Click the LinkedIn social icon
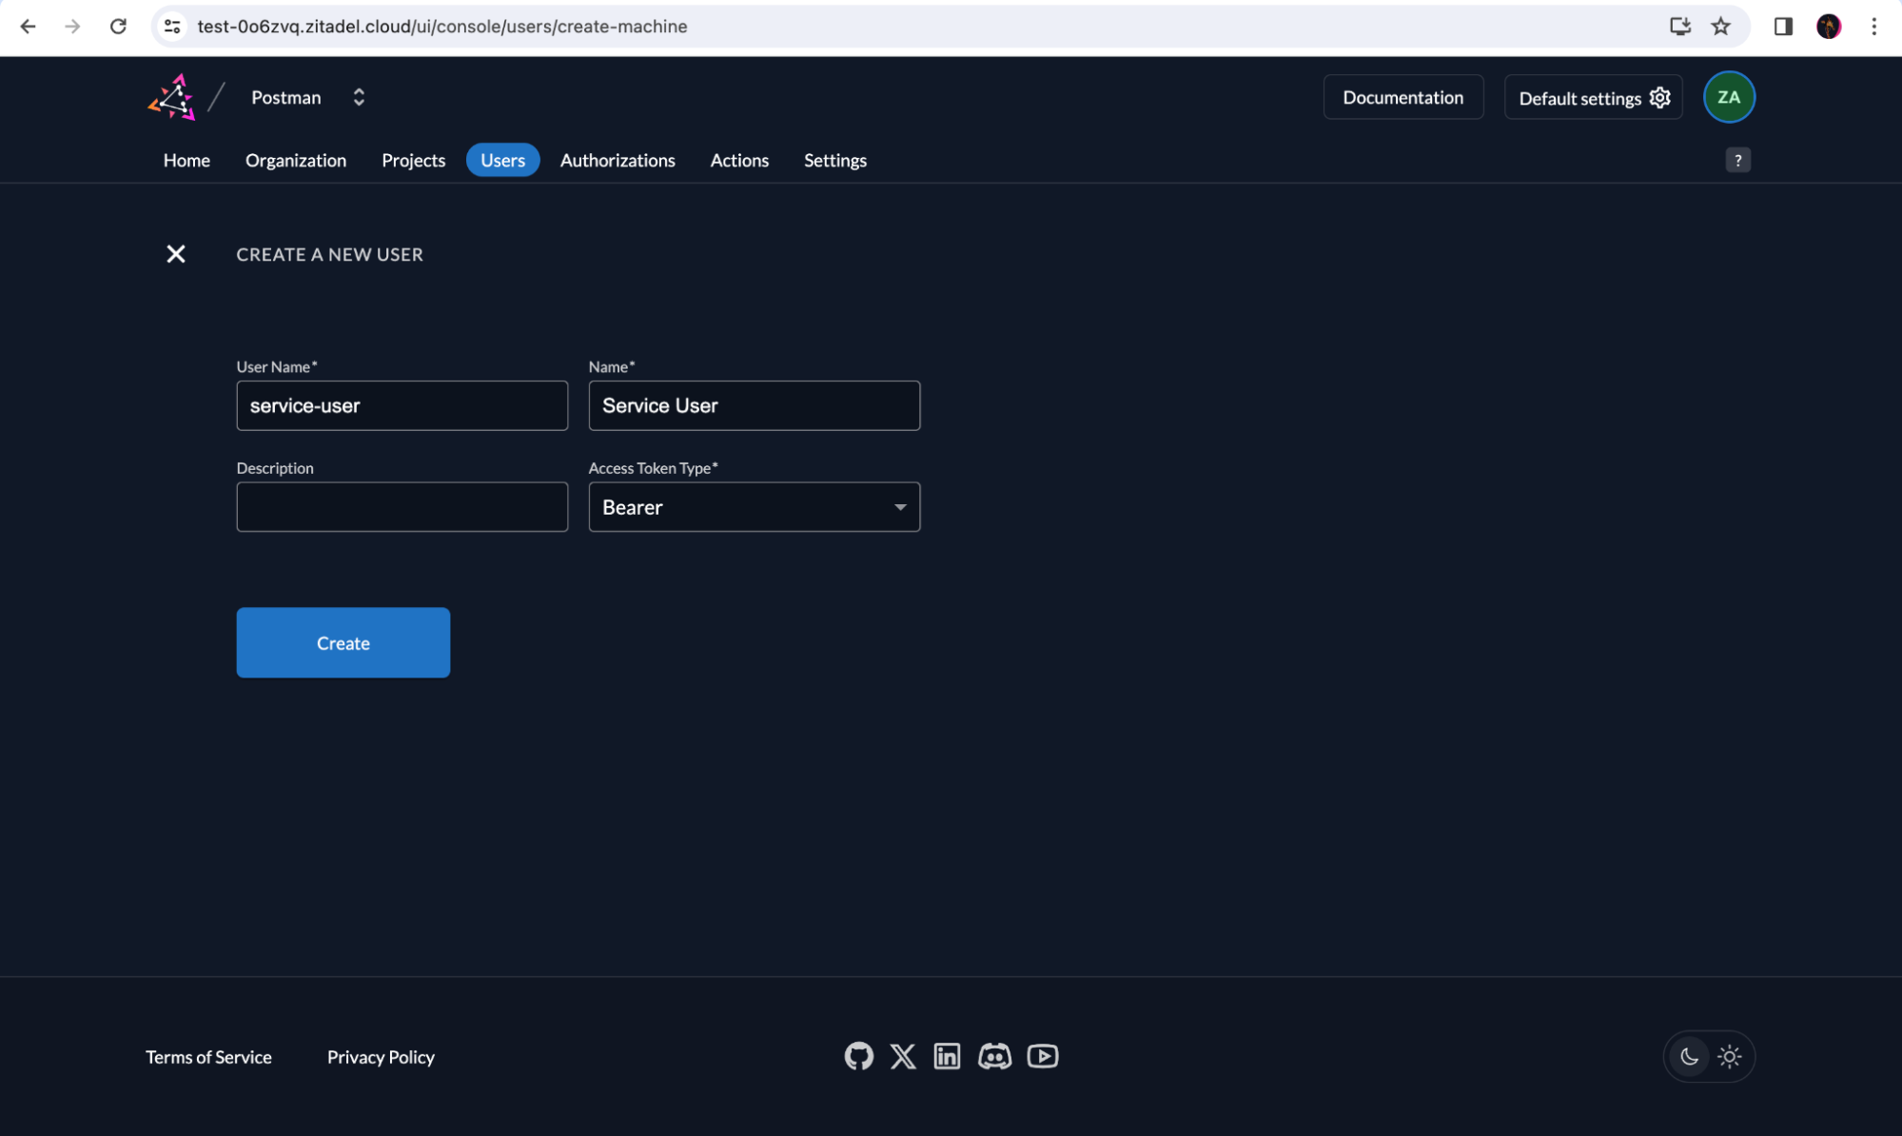Viewport: 1902px width, 1136px height. (x=948, y=1056)
